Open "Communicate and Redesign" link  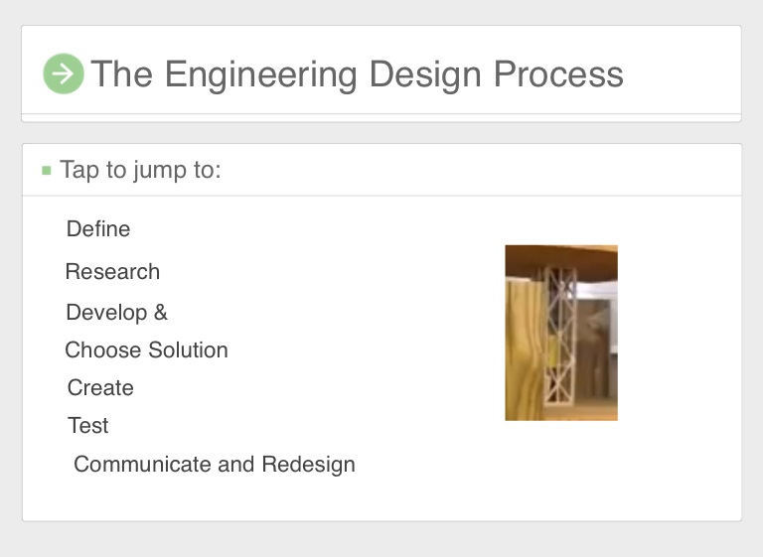[x=214, y=465]
